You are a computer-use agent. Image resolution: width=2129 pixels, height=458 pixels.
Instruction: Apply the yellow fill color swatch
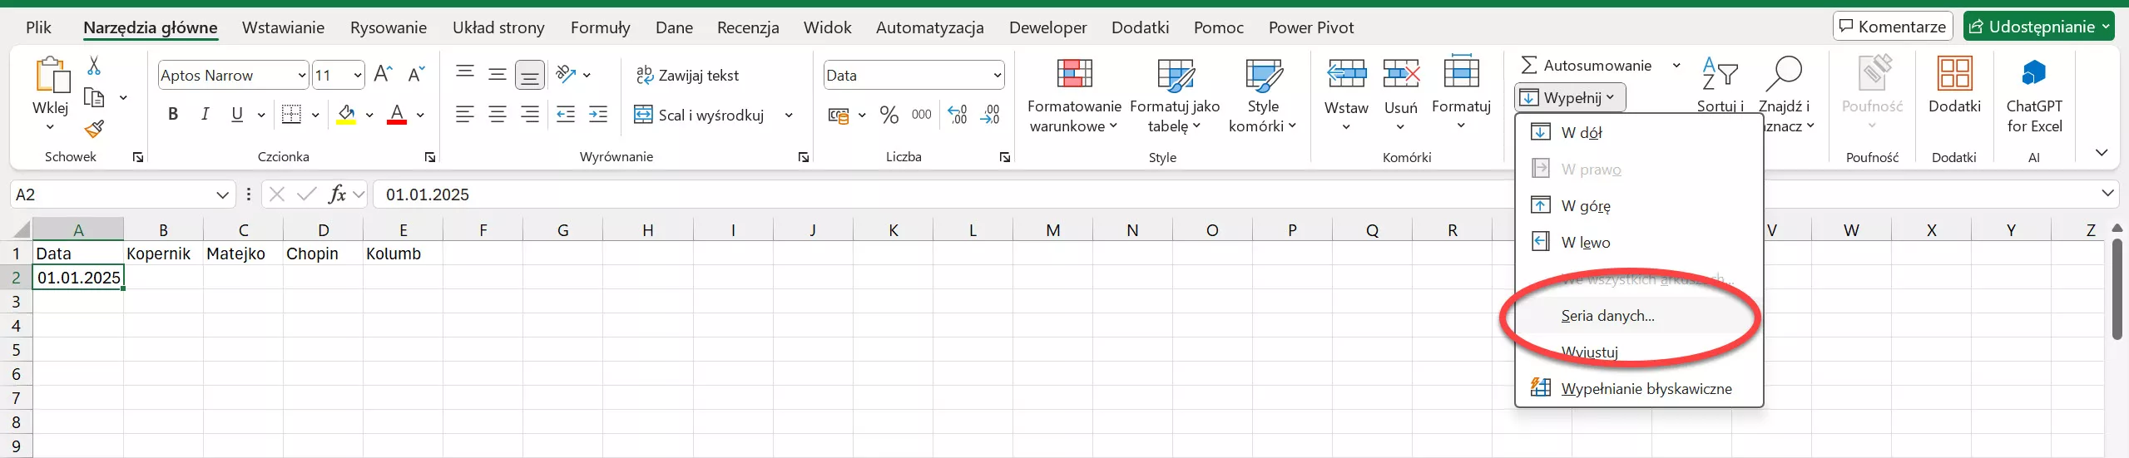(x=346, y=116)
